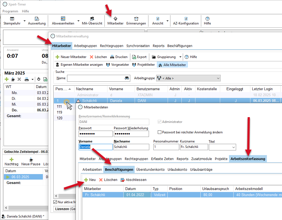
Task: Click the Auswertung toolbar icon
Action: [x=37, y=19]
